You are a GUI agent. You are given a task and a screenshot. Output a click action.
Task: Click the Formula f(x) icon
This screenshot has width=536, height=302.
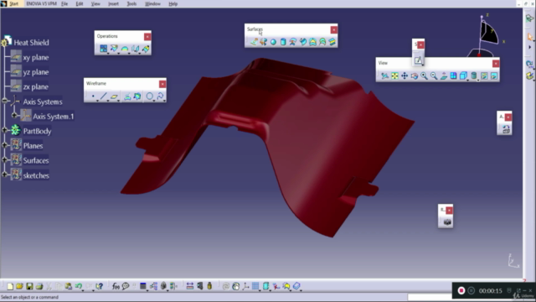point(116,286)
